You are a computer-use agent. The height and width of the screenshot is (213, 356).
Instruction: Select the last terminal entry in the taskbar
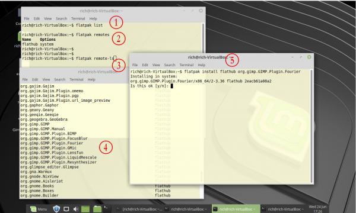[283, 209]
